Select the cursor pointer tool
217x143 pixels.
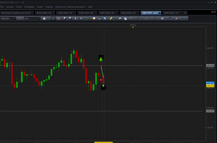(x=75, y=18)
